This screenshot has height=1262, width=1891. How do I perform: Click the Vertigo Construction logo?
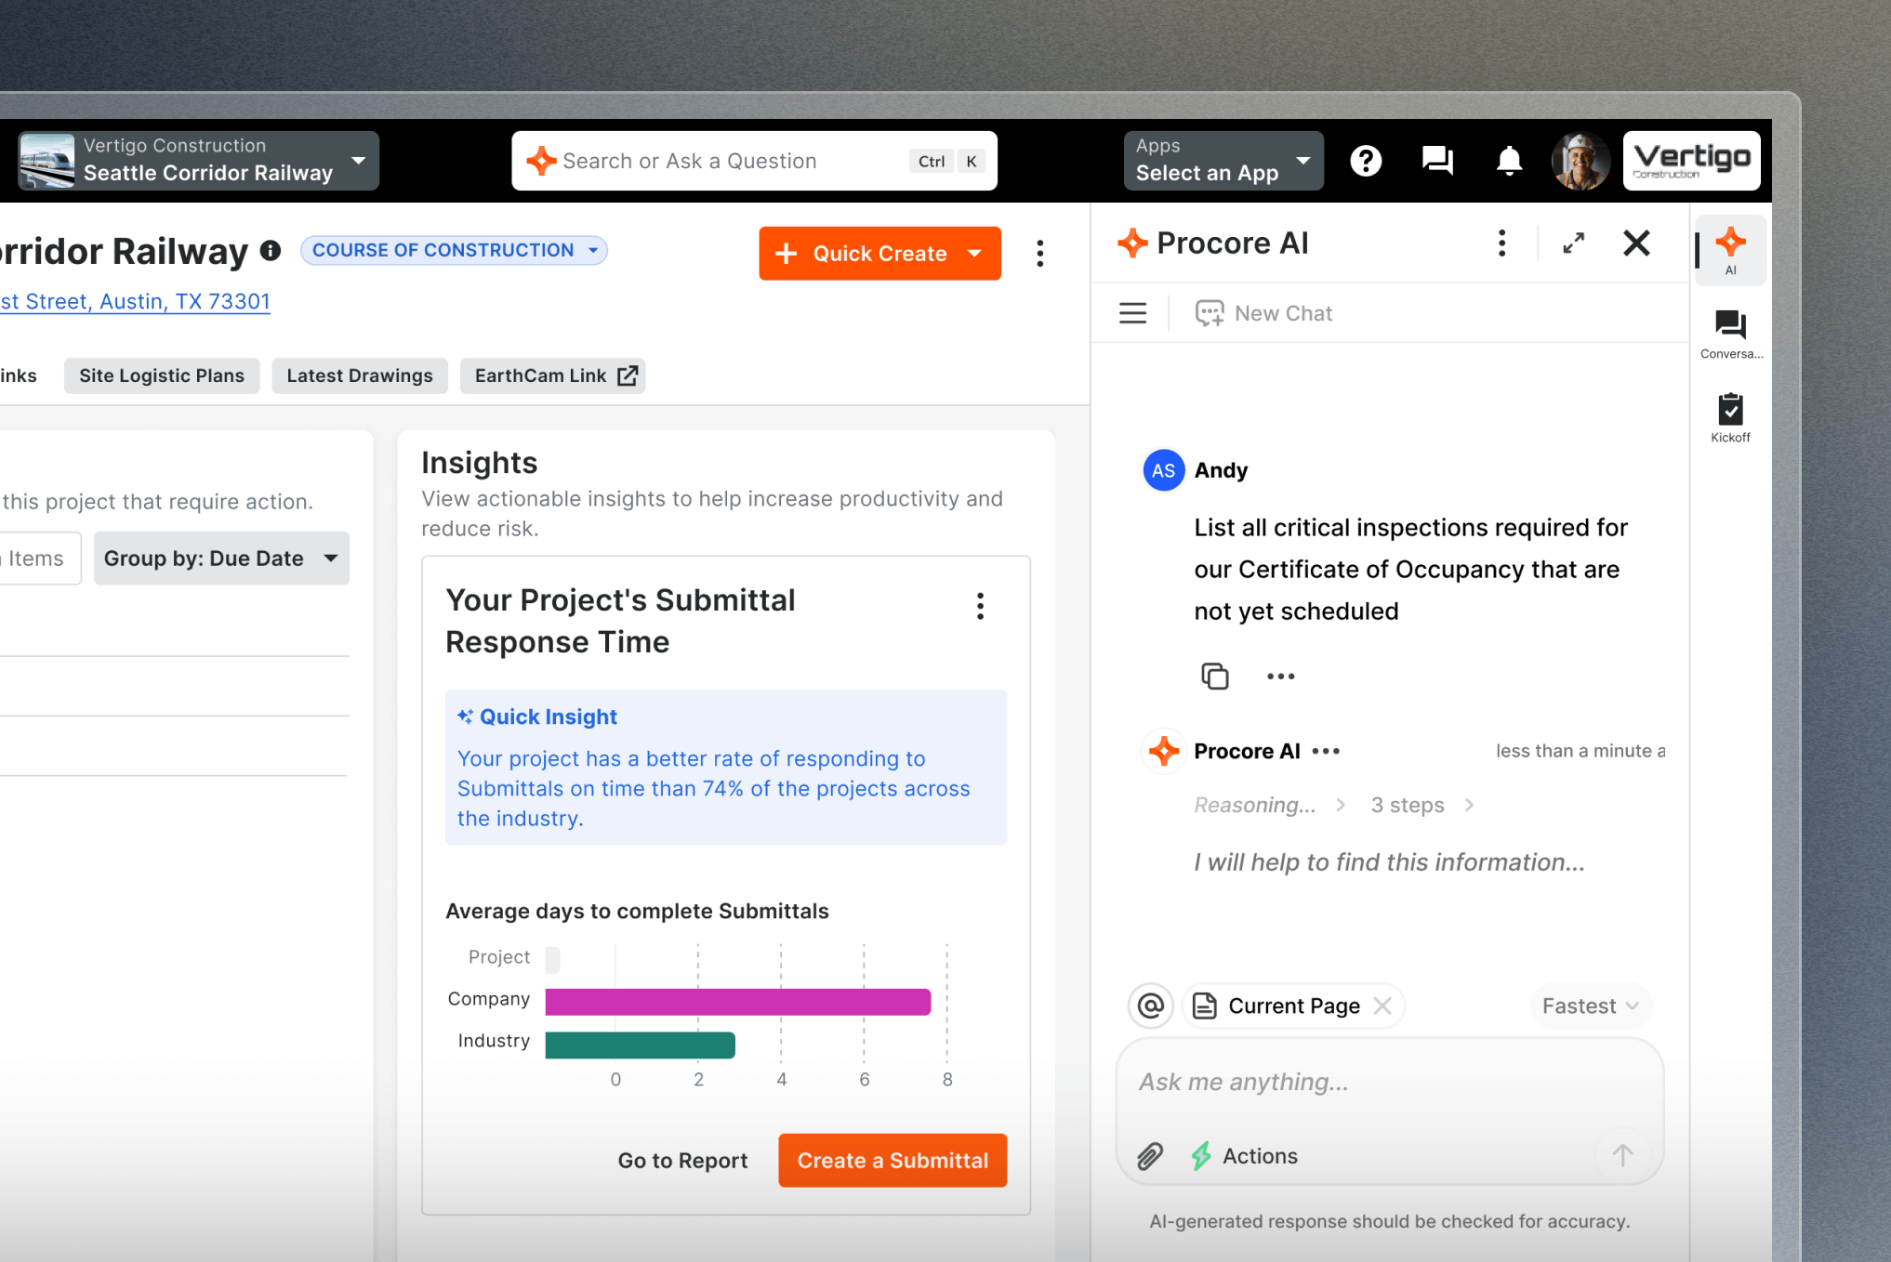(x=1691, y=161)
